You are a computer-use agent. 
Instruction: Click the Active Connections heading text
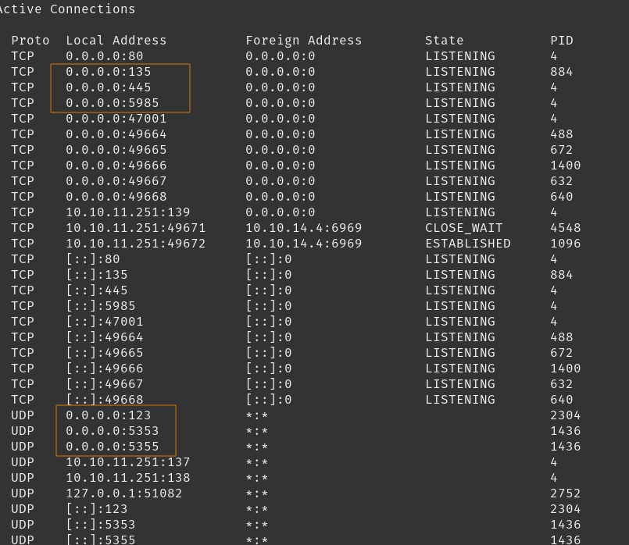[66, 9]
